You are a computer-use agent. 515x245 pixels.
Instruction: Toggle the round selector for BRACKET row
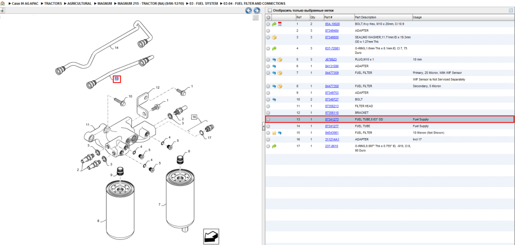[x=268, y=112]
